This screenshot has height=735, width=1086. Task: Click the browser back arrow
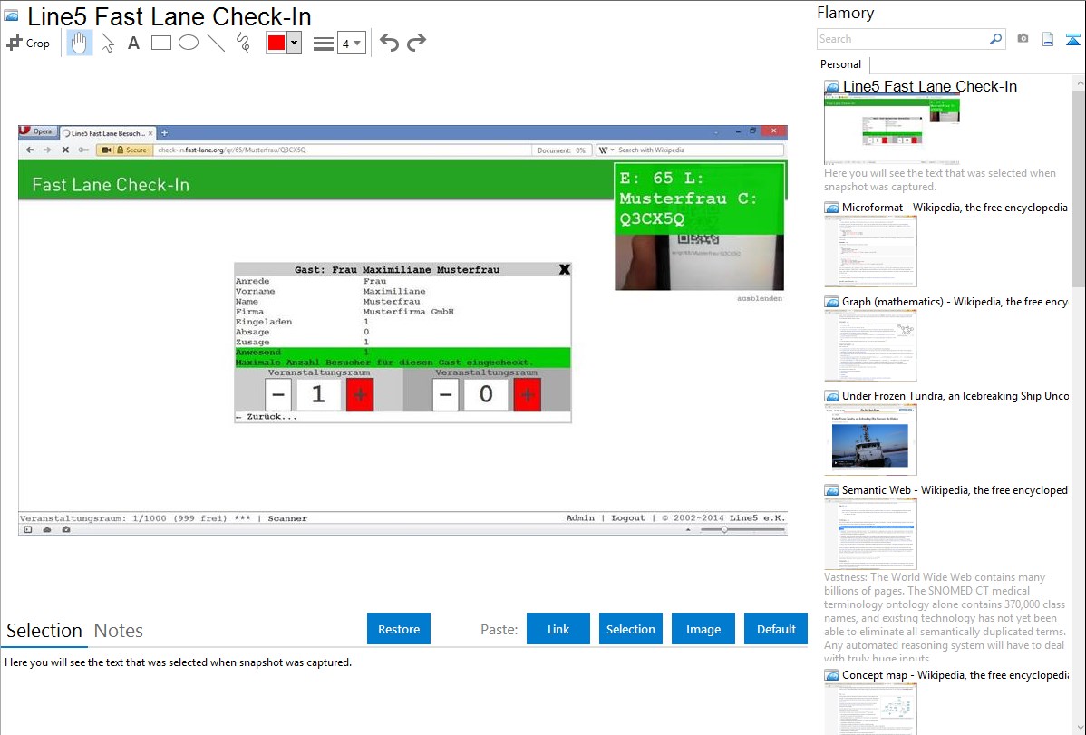[30, 150]
